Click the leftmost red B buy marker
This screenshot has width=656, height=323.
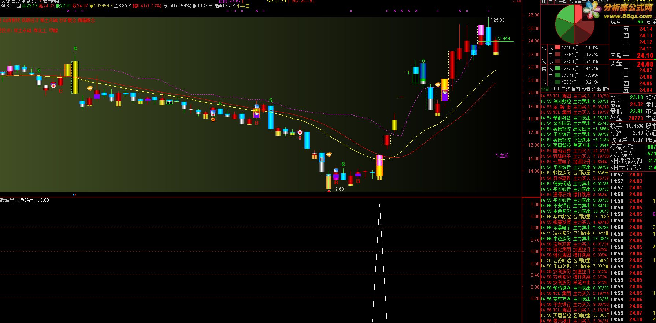(61, 90)
